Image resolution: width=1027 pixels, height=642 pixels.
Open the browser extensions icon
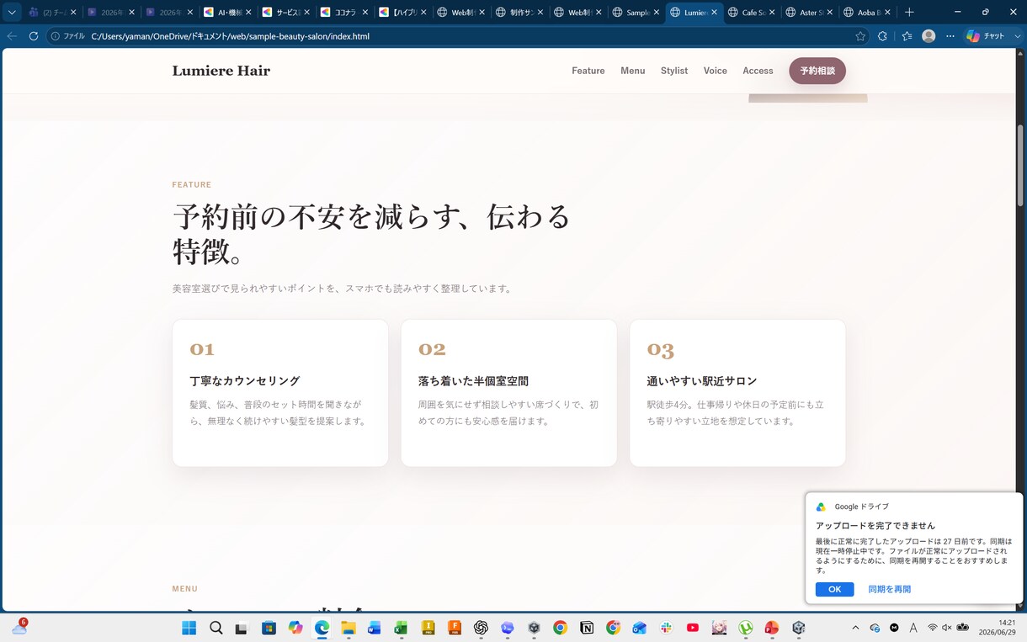(882, 36)
